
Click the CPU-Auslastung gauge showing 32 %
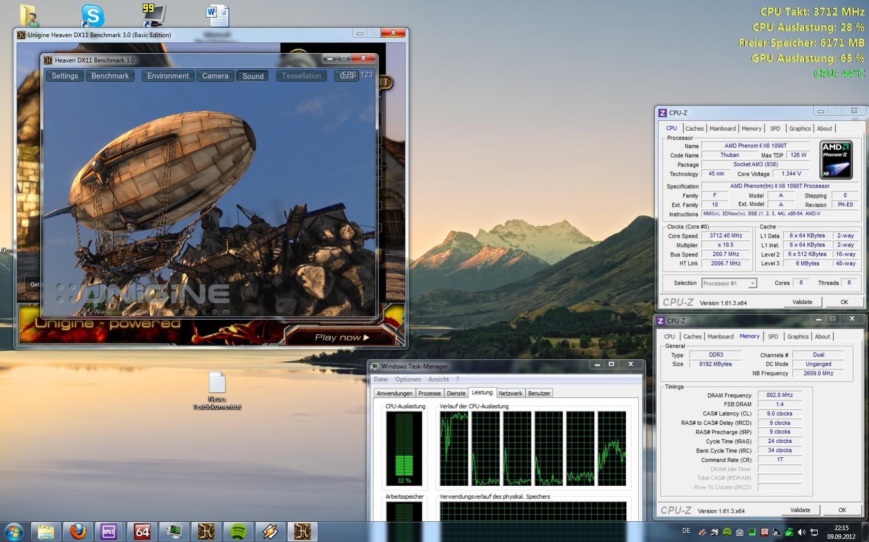pos(404,448)
